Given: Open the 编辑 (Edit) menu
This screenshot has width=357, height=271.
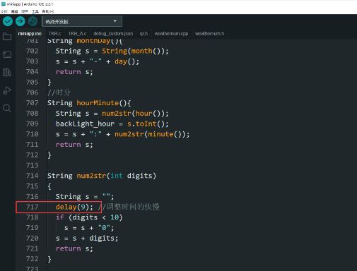Looking at the screenshot, I should click(14, 11).
